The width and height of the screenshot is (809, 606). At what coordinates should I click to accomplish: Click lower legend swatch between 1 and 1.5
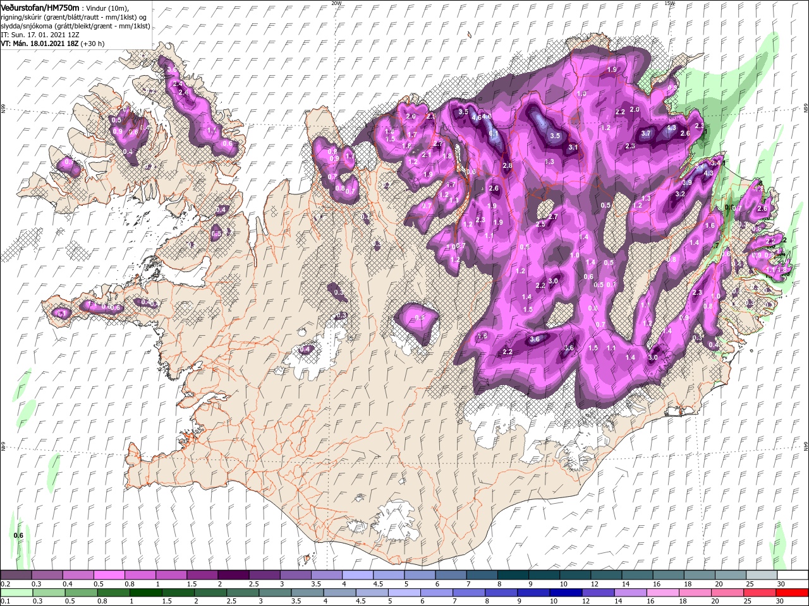[x=145, y=592]
